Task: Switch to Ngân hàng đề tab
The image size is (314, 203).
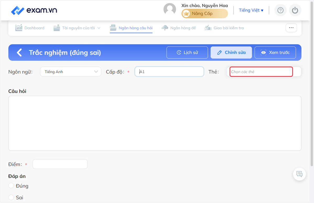Action: click(178, 28)
